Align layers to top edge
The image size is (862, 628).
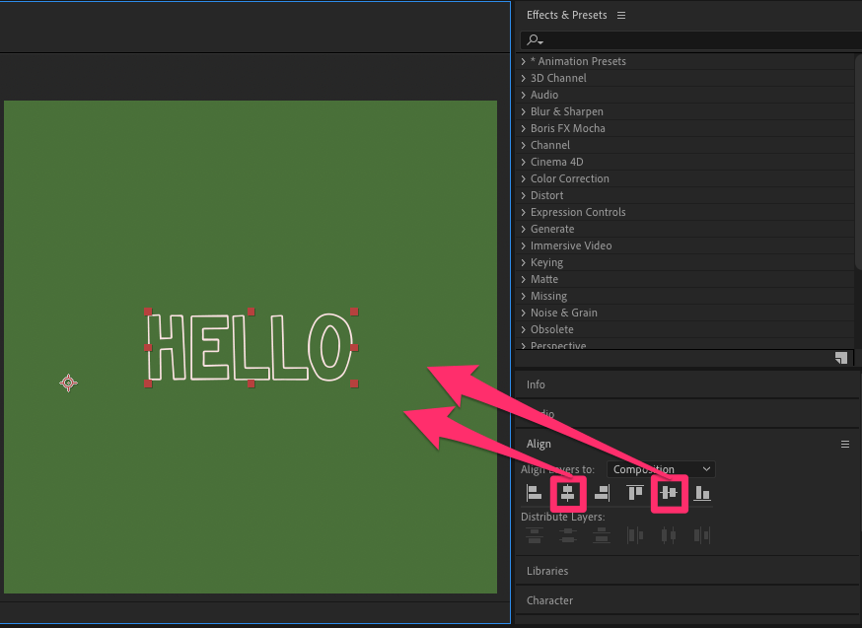[x=635, y=493]
